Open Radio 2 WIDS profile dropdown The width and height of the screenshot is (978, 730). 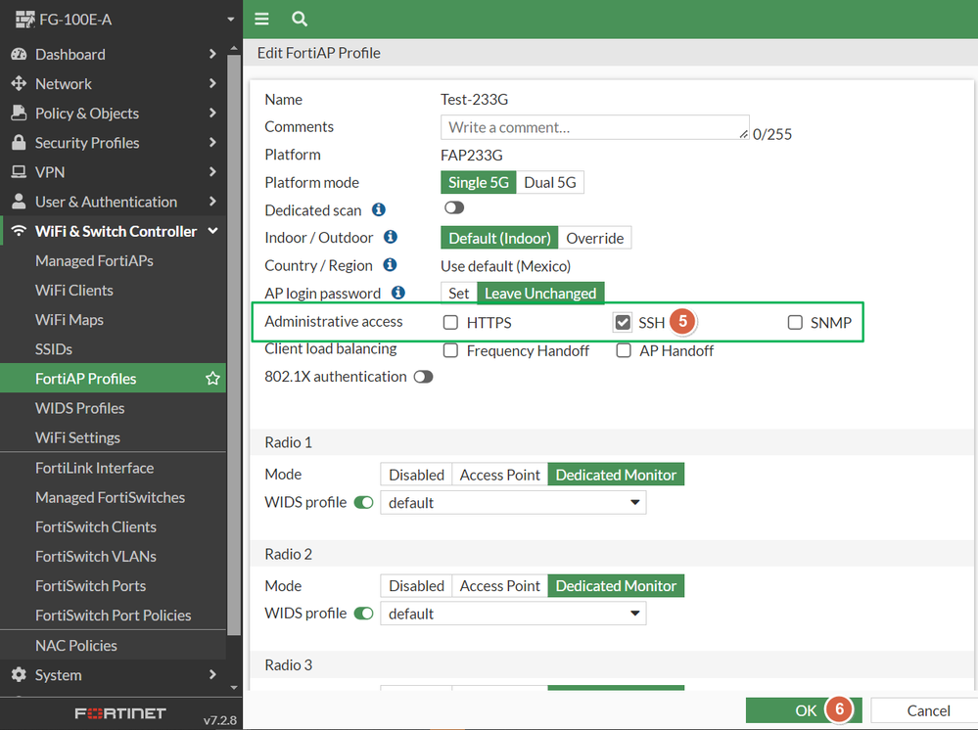(x=513, y=614)
